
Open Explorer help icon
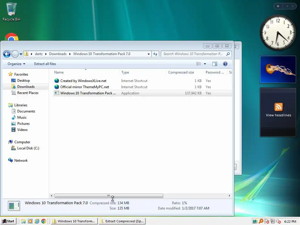[225, 64]
